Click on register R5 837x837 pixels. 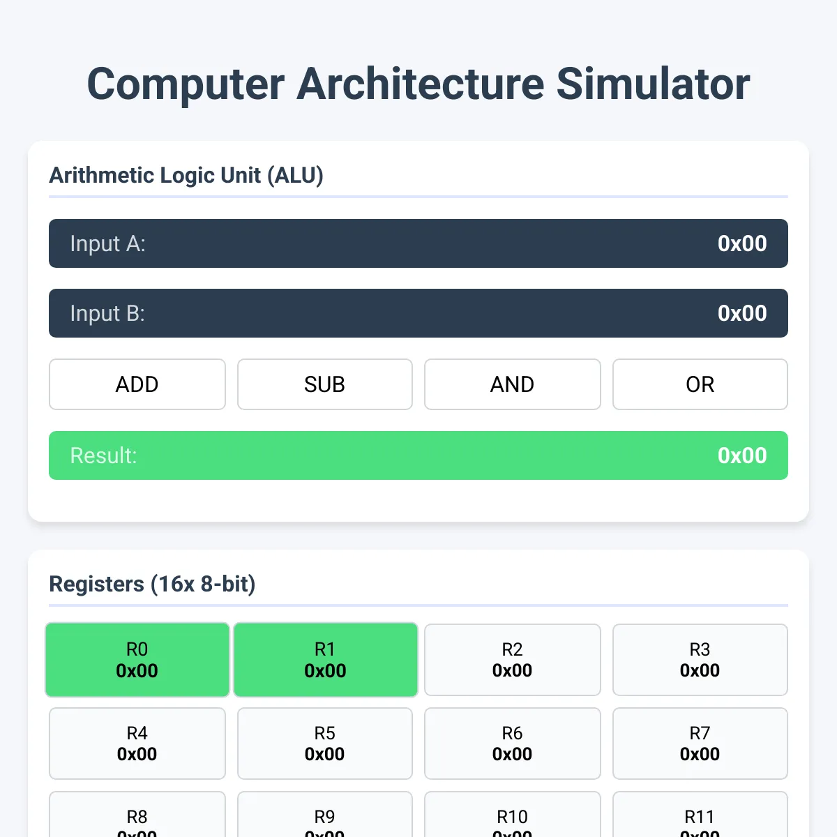[x=325, y=744]
